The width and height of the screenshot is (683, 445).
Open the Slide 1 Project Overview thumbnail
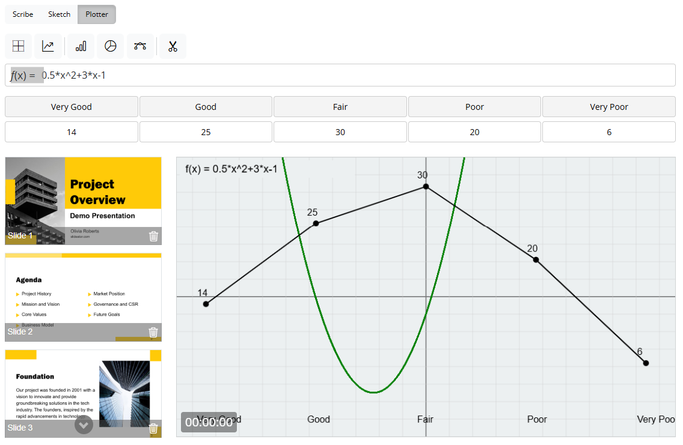(83, 201)
